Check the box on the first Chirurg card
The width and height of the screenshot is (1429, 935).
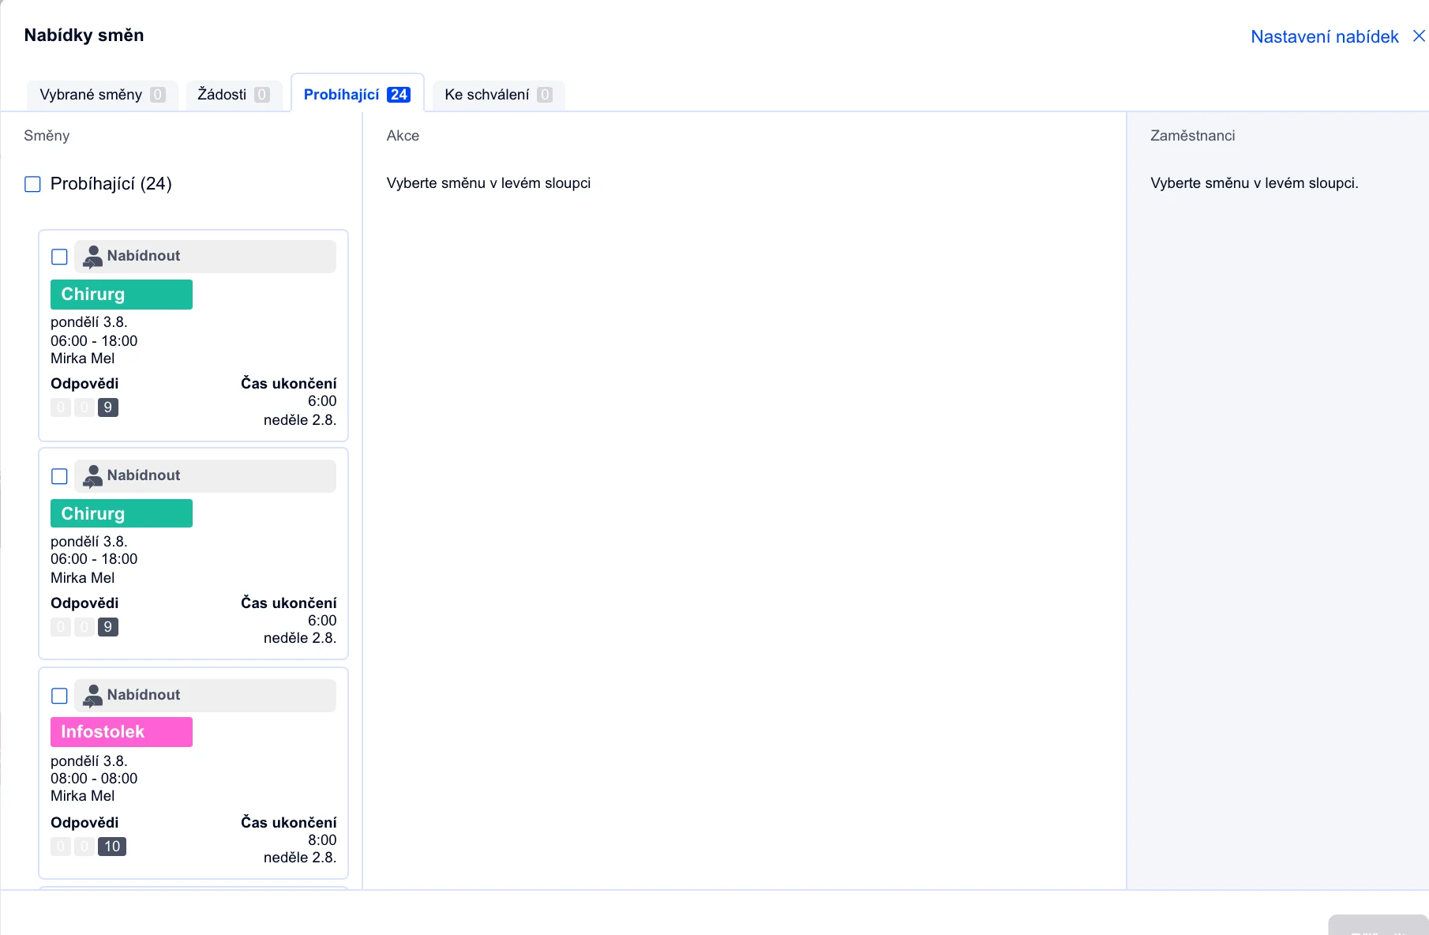[59, 257]
